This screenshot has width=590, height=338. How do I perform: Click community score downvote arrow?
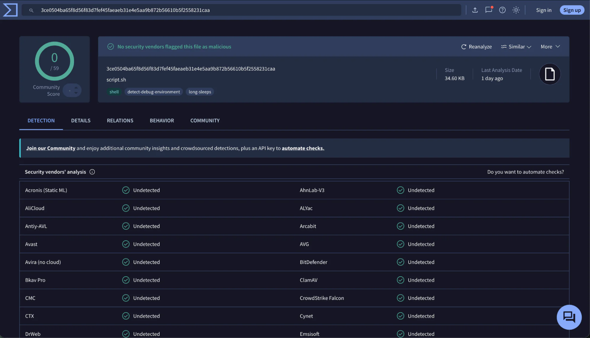pyautogui.click(x=76, y=93)
